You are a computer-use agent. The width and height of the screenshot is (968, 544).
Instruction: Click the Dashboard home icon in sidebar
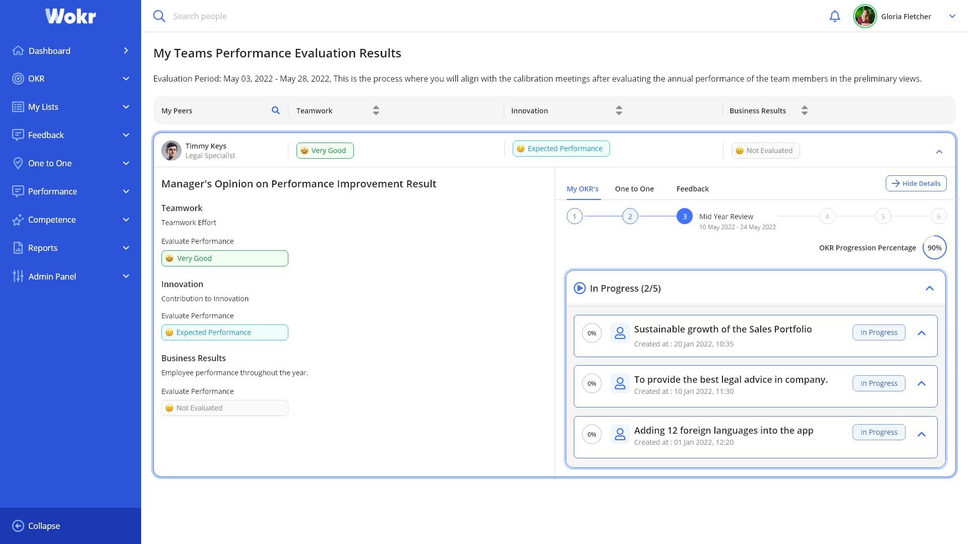[x=18, y=50]
